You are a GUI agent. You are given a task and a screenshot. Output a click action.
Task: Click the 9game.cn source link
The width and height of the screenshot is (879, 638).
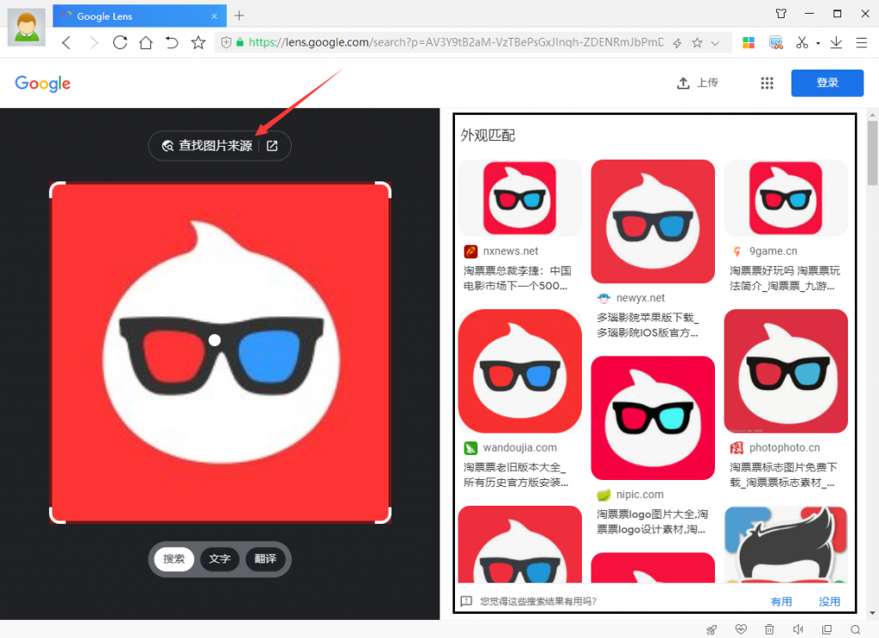[773, 251]
